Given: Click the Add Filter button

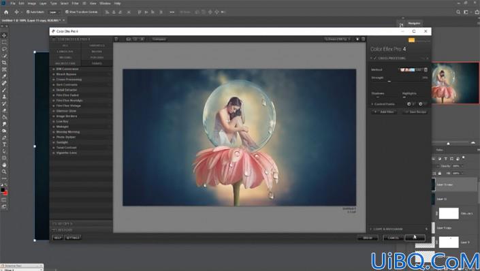Looking at the screenshot, I should [x=385, y=112].
